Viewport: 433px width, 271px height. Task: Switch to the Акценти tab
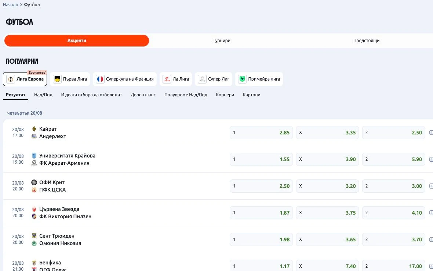77,41
